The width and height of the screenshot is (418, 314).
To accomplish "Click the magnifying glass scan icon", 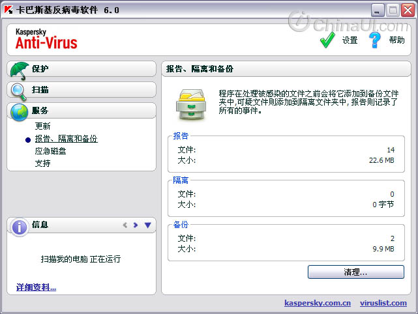I will 19,92.
